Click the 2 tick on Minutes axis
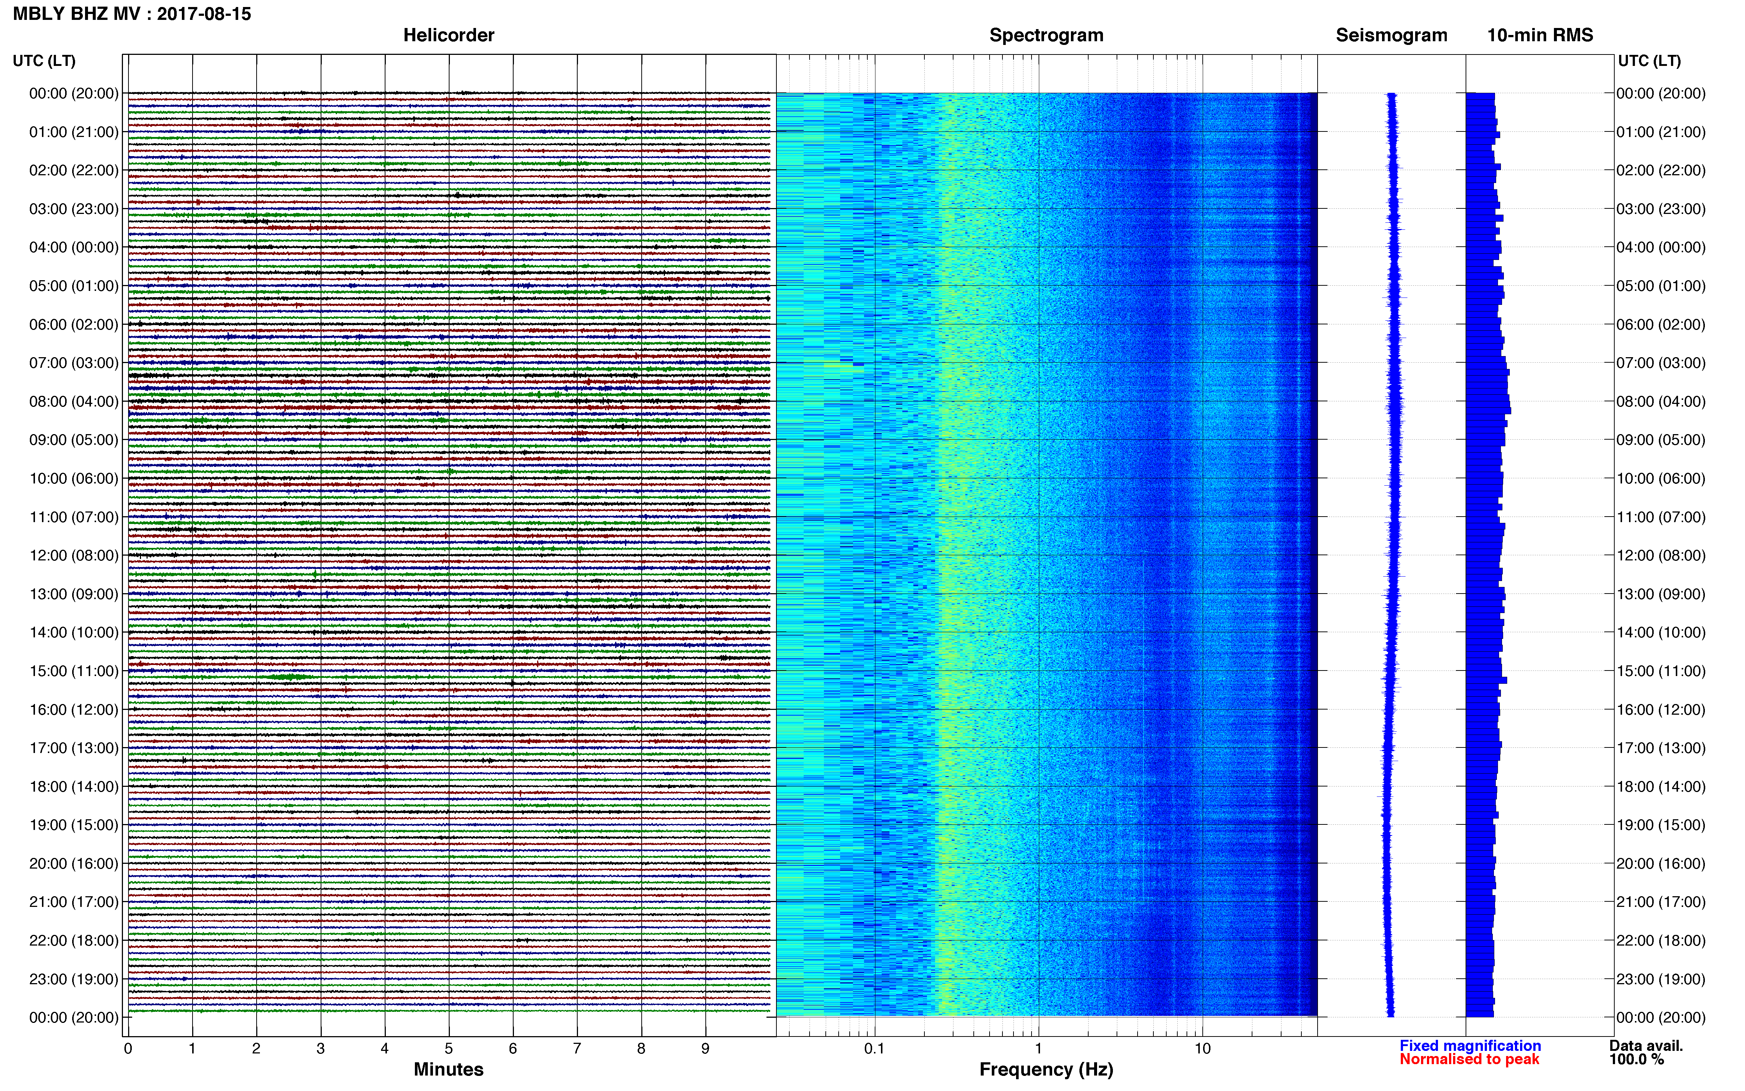Viewport: 1745px width, 1091px height. pos(256,1048)
